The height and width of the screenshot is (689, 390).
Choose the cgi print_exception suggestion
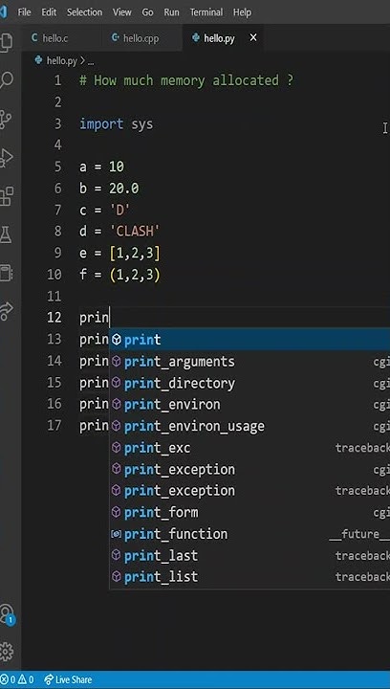[249, 469]
